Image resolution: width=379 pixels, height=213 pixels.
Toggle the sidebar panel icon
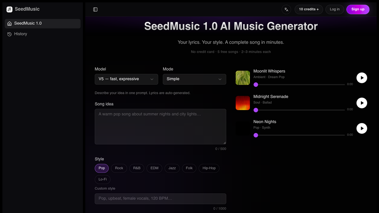coord(95,9)
